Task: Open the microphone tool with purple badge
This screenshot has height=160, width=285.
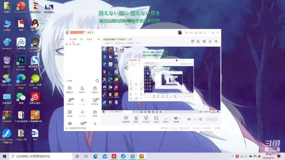Action: point(70,102)
